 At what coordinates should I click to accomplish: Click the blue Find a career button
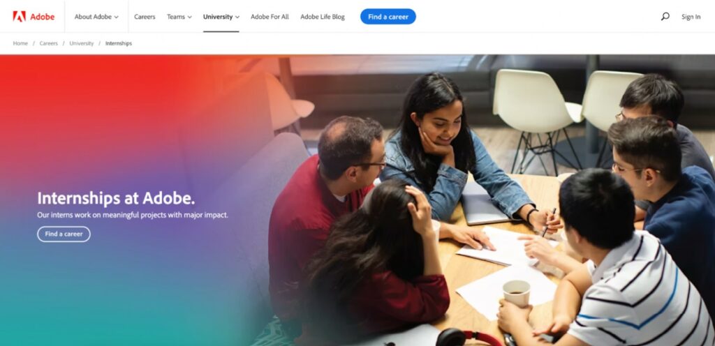(x=388, y=17)
